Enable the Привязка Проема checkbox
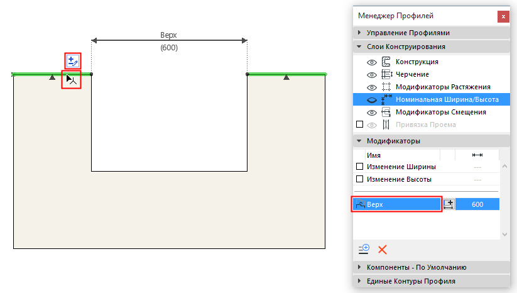The image size is (517, 293). pyautogui.click(x=360, y=124)
